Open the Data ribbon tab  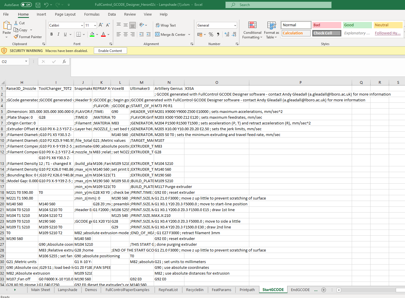click(x=112, y=14)
